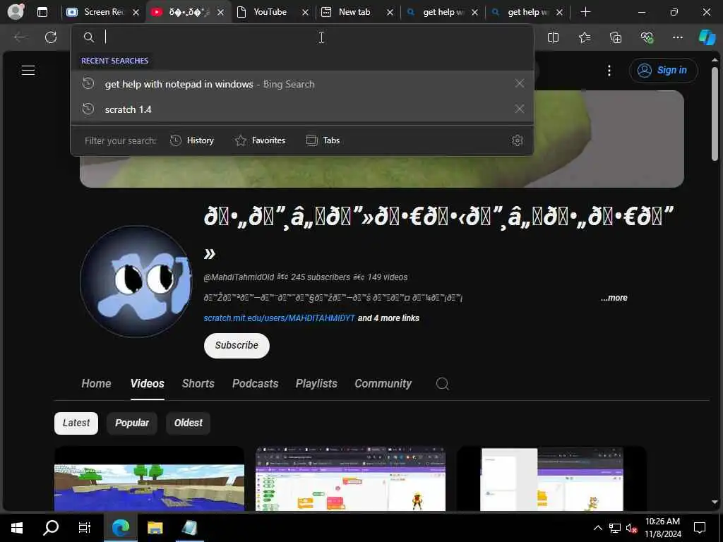Open Task View on the taskbar
723x542 pixels.
pyautogui.click(x=85, y=527)
